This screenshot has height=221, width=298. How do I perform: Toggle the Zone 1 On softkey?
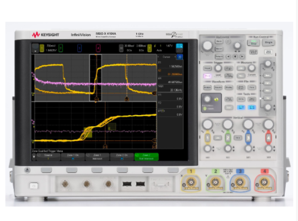[73, 157]
